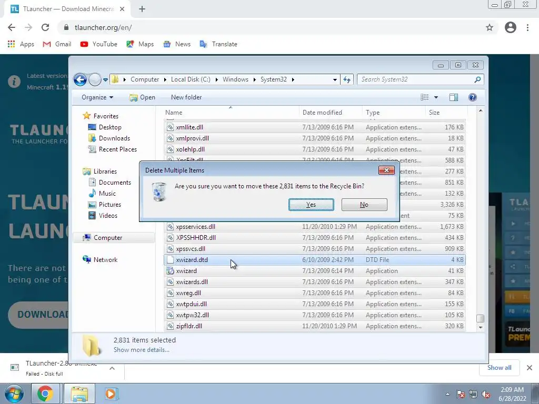Screen dimensions: 539x404
Task: Select xwizard.dtd file
Action: [x=315, y=260]
